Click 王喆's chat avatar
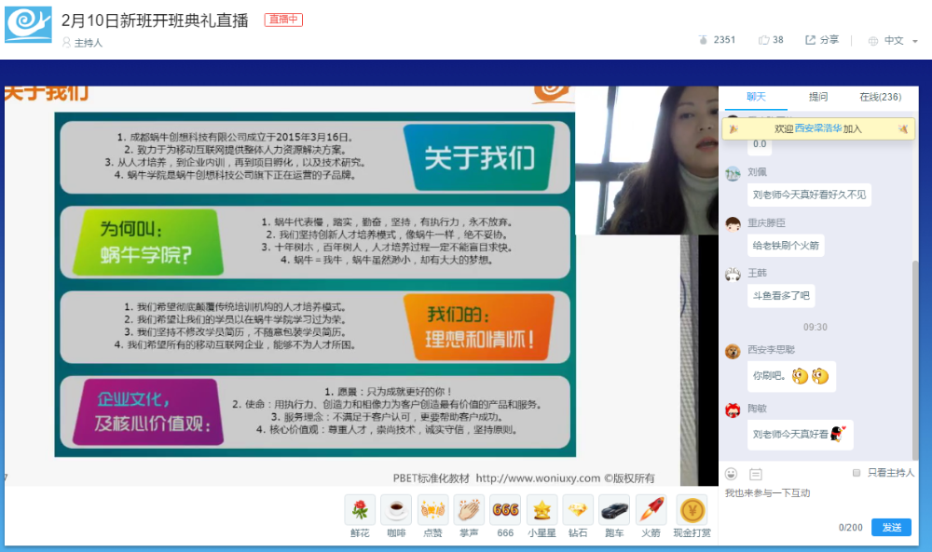 click(733, 275)
